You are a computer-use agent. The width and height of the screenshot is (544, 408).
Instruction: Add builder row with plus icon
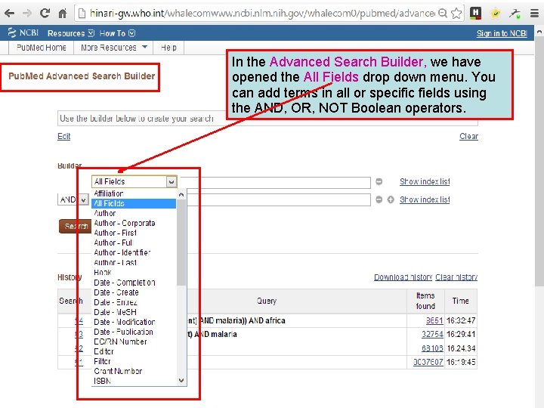tap(391, 199)
